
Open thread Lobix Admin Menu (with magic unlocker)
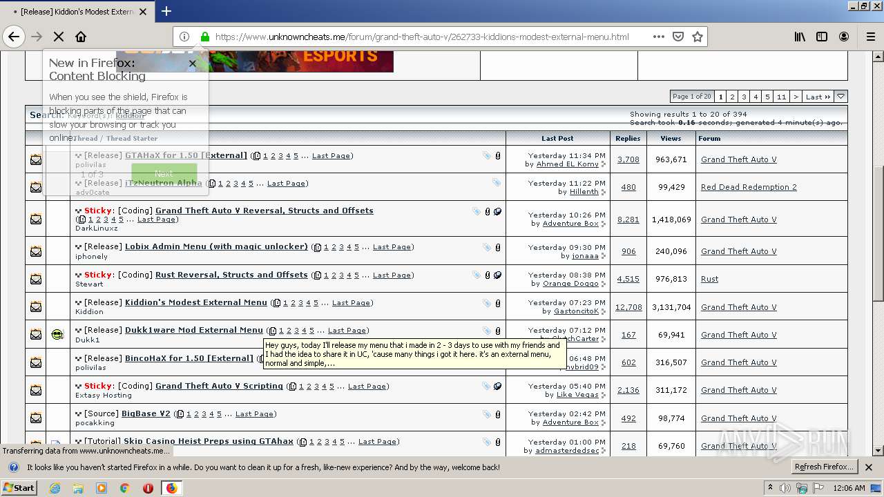(x=216, y=246)
